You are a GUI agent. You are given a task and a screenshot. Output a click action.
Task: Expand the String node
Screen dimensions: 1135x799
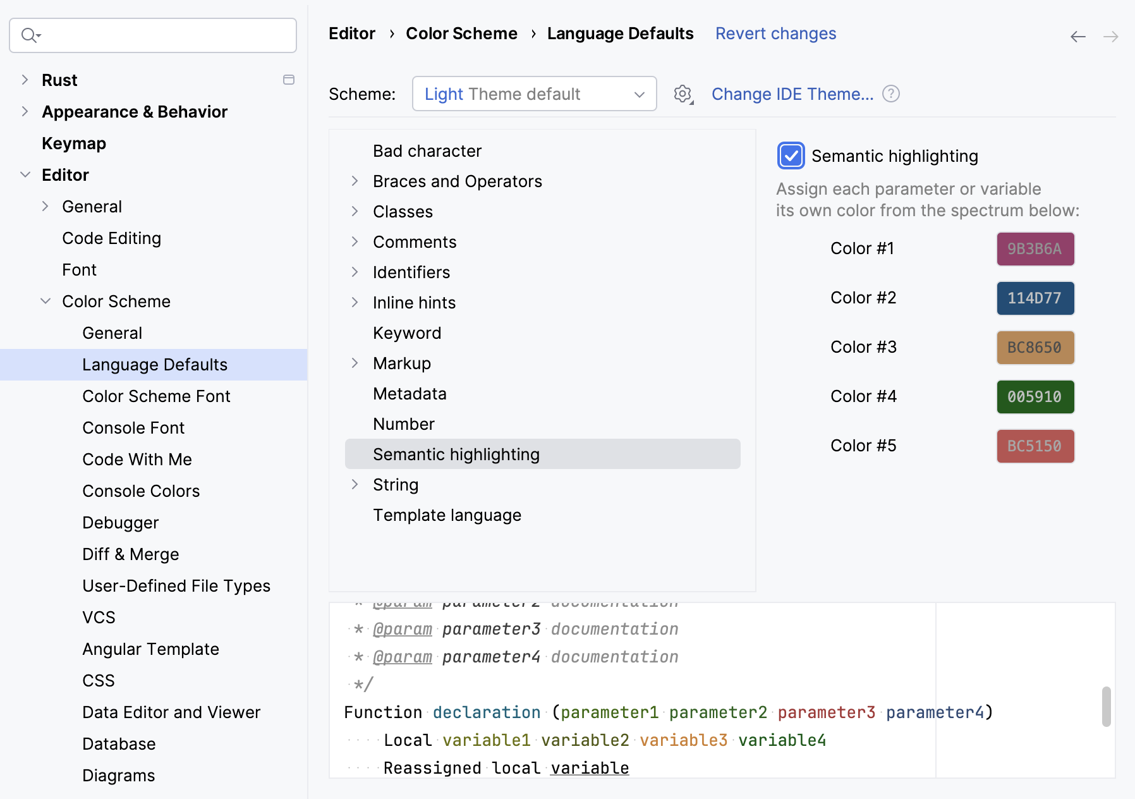point(356,484)
